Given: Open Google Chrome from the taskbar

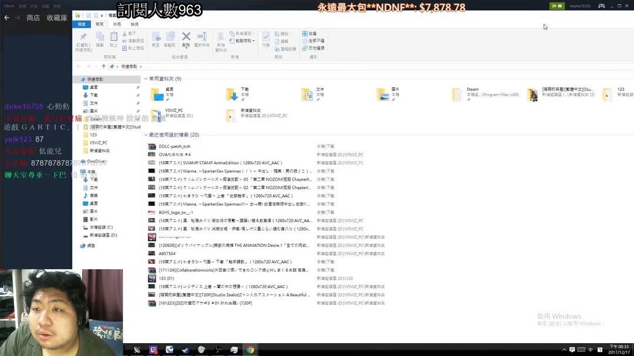Looking at the screenshot, I should (251, 350).
